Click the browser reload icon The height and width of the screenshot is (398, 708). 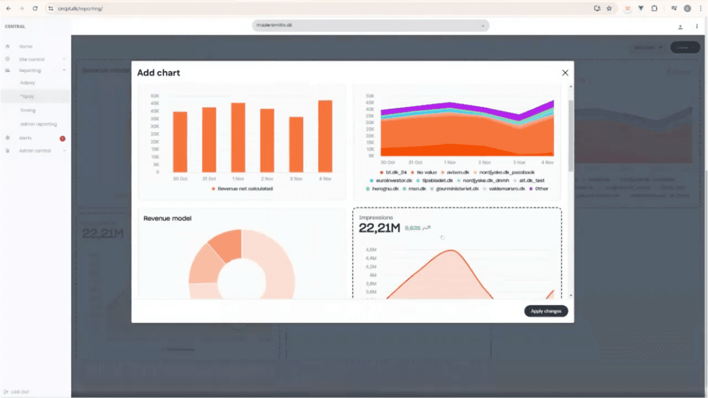tap(35, 9)
